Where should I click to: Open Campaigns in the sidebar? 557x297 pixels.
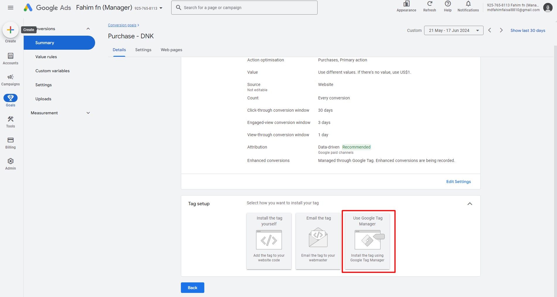[11, 80]
